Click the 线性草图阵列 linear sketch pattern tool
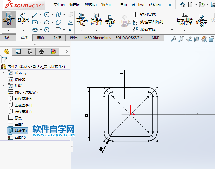 [148, 22]
